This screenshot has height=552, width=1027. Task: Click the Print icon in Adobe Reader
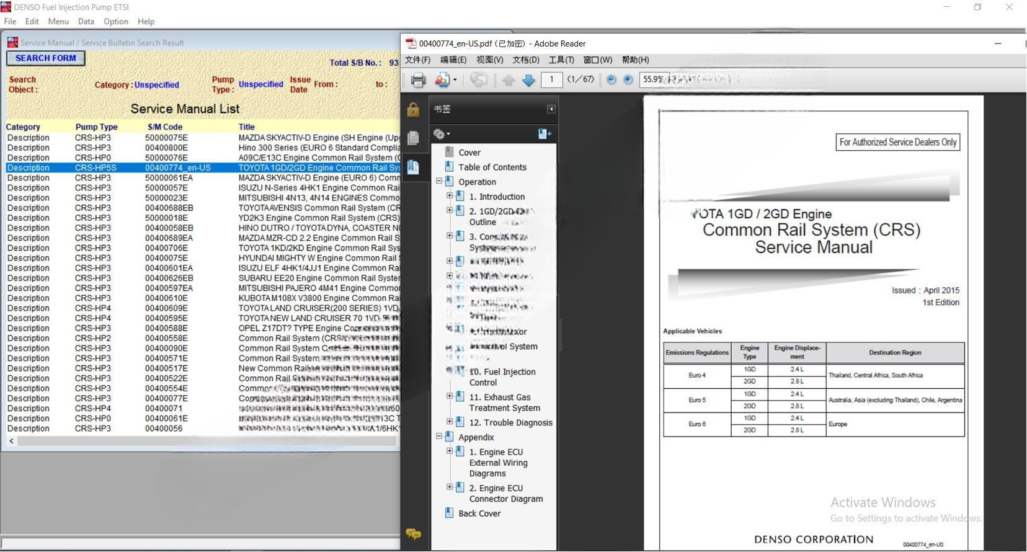click(x=418, y=80)
